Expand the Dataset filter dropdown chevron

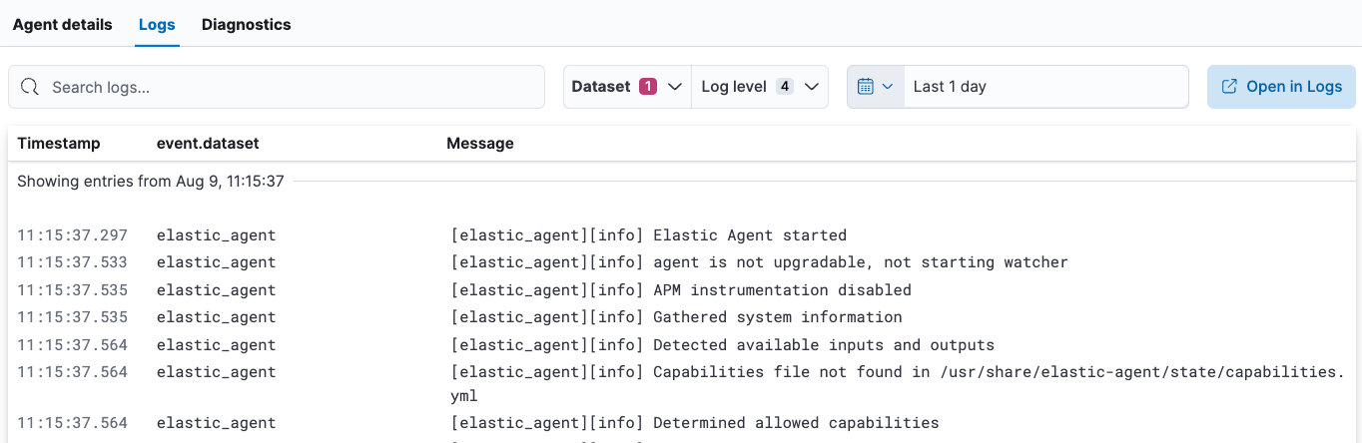click(675, 87)
